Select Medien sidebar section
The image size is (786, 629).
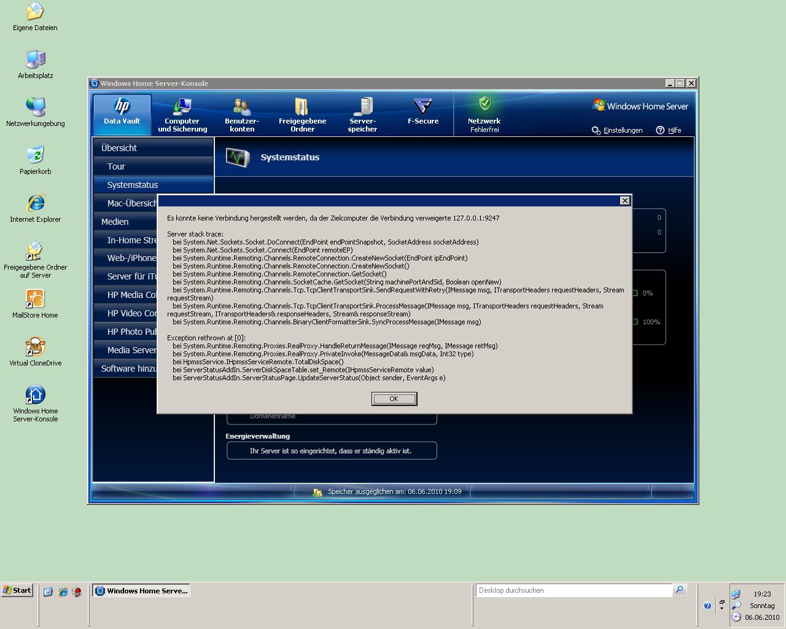click(125, 222)
